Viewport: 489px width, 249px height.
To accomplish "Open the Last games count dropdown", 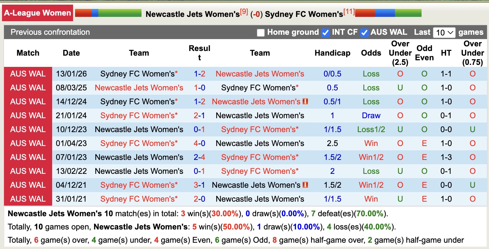I will 444,32.
